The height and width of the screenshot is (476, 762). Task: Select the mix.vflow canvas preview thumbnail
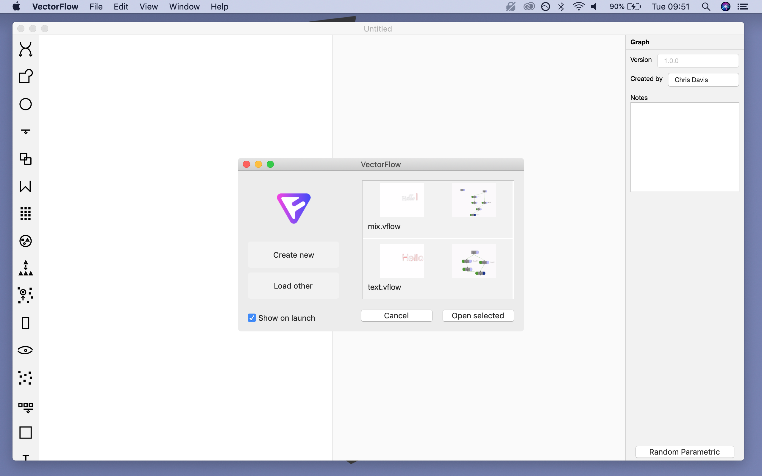pyautogui.click(x=402, y=200)
